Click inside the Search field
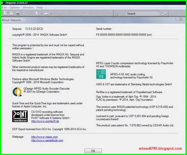 143,14
